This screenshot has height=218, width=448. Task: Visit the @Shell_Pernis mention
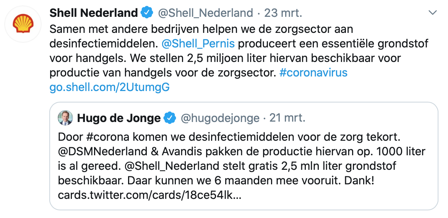(x=198, y=44)
